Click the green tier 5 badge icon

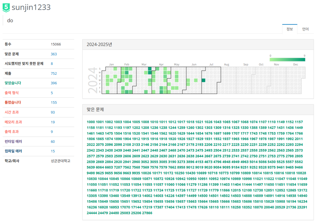(x=6, y=7)
